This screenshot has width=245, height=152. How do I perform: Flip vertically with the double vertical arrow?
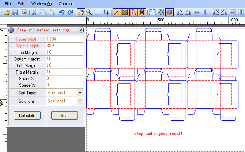click(x=205, y=12)
